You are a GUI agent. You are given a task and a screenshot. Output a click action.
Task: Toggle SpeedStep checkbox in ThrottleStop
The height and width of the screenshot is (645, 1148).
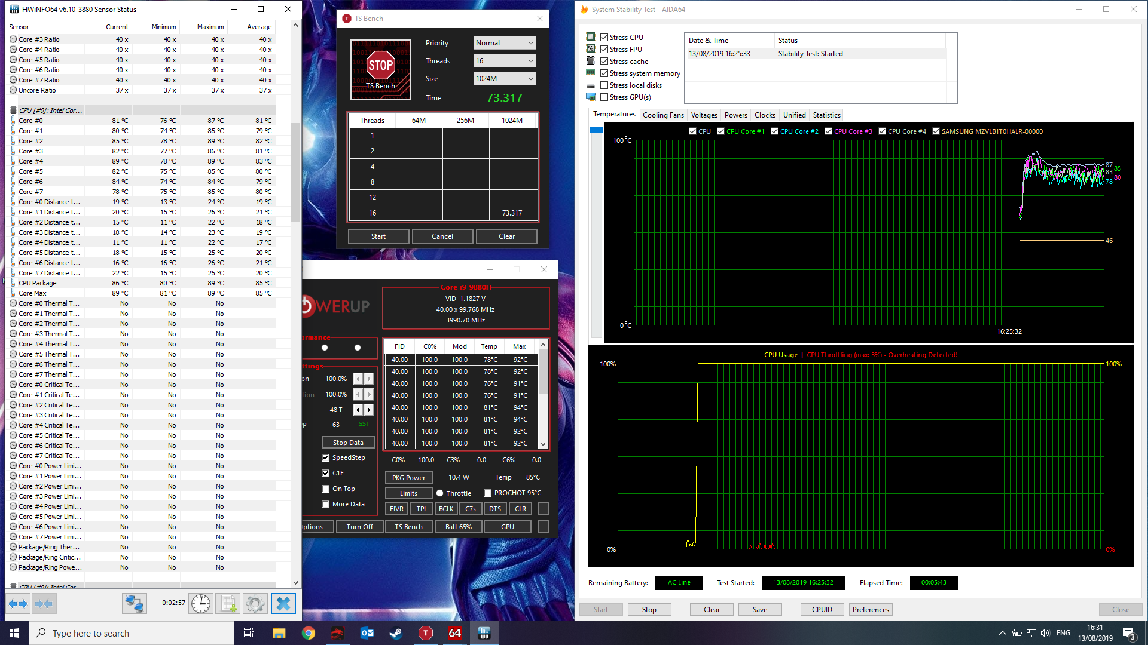[x=326, y=458]
